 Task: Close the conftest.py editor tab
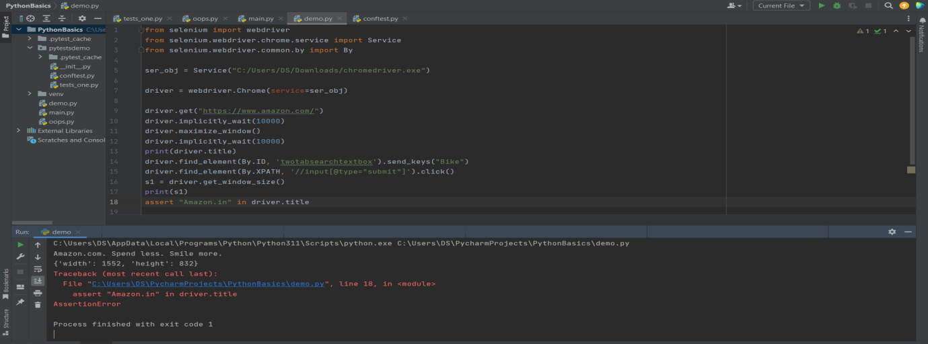[x=406, y=19]
